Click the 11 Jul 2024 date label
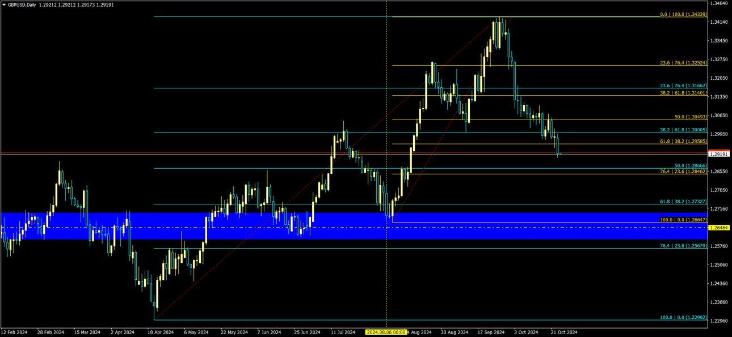The height and width of the screenshot is (337, 732). (x=343, y=332)
